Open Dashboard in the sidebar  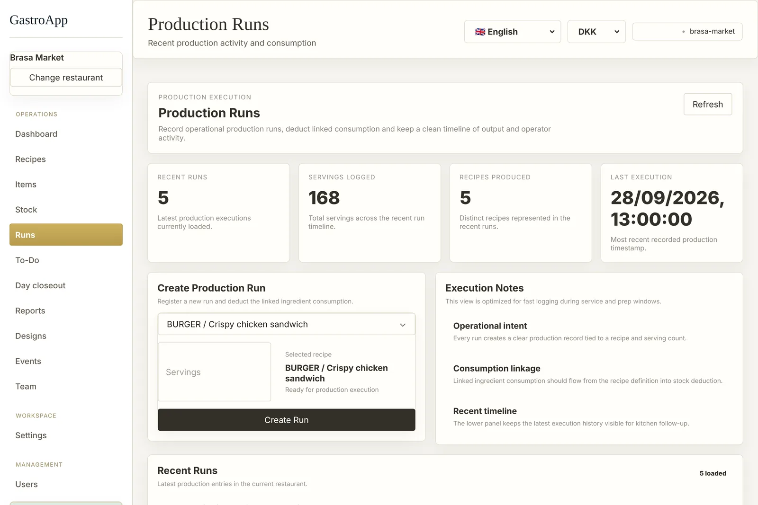(66, 134)
